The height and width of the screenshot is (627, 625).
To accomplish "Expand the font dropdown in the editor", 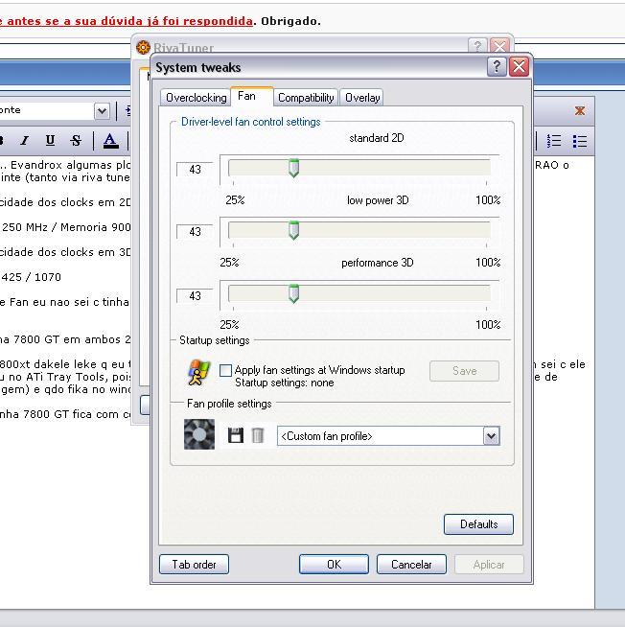I will 102,111.
